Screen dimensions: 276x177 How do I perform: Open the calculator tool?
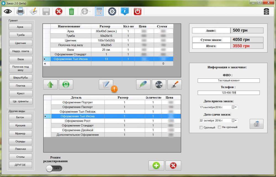point(99,12)
